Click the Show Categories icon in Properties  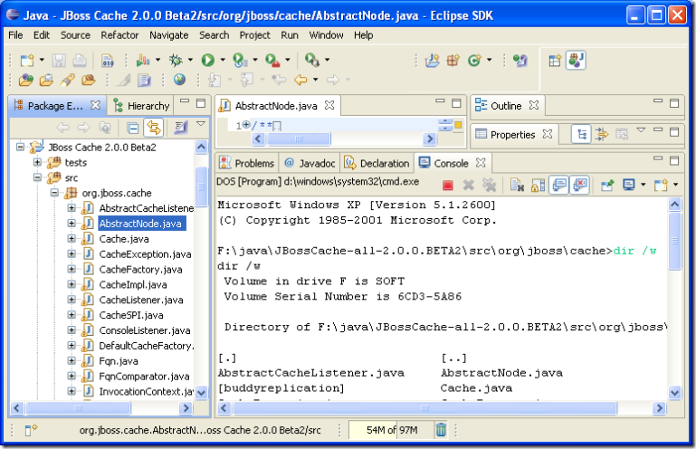click(581, 134)
